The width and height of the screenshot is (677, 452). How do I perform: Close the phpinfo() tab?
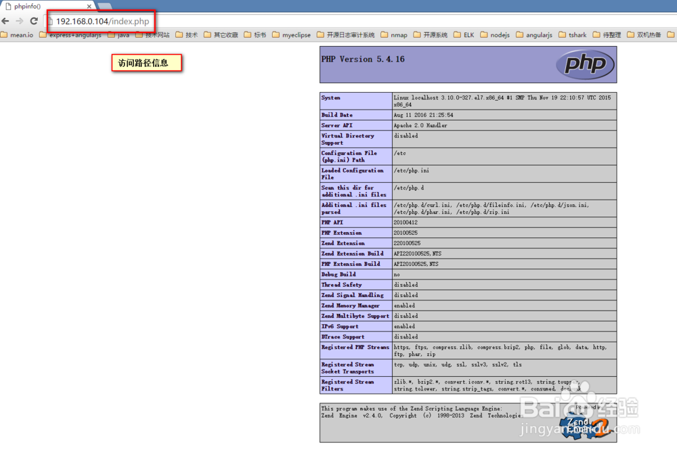tap(89, 7)
